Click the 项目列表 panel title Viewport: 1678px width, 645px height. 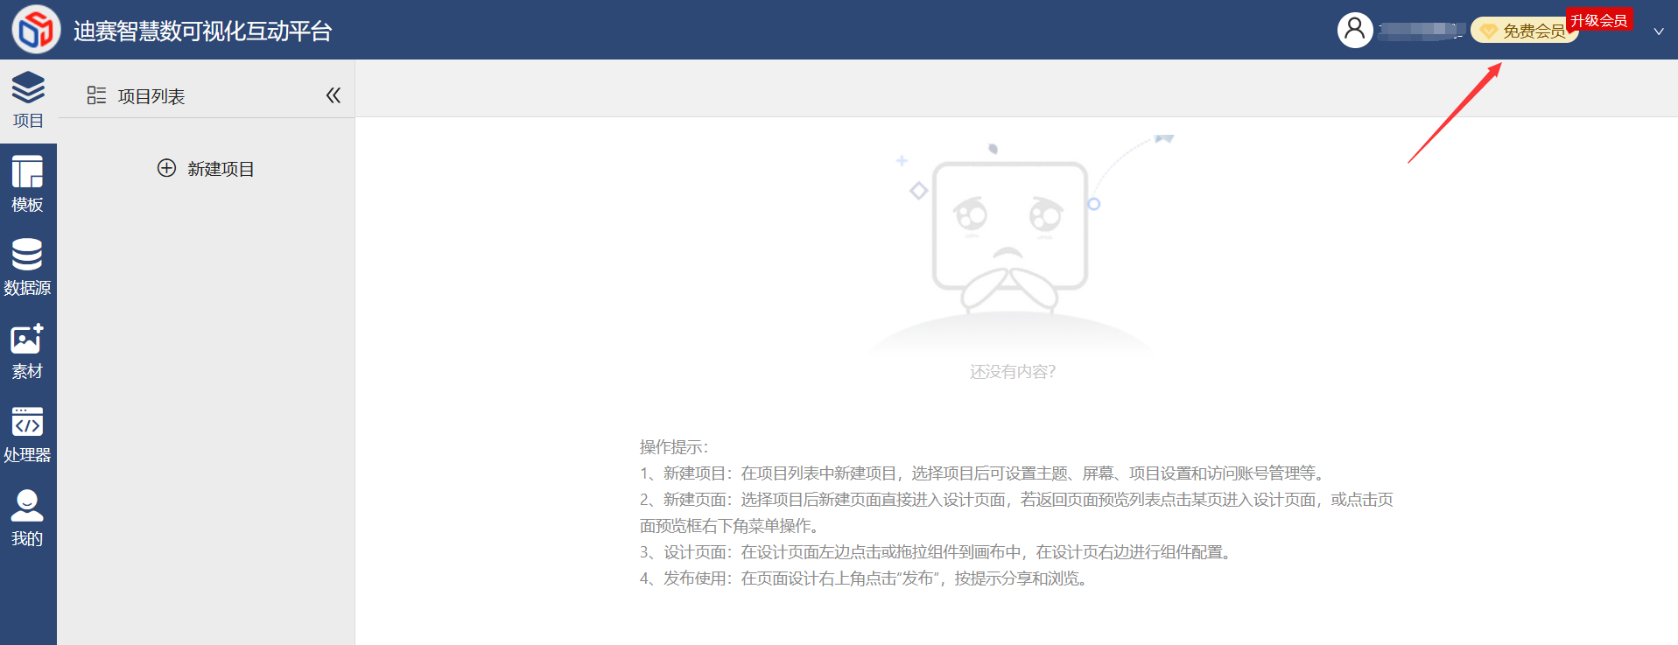coord(151,96)
